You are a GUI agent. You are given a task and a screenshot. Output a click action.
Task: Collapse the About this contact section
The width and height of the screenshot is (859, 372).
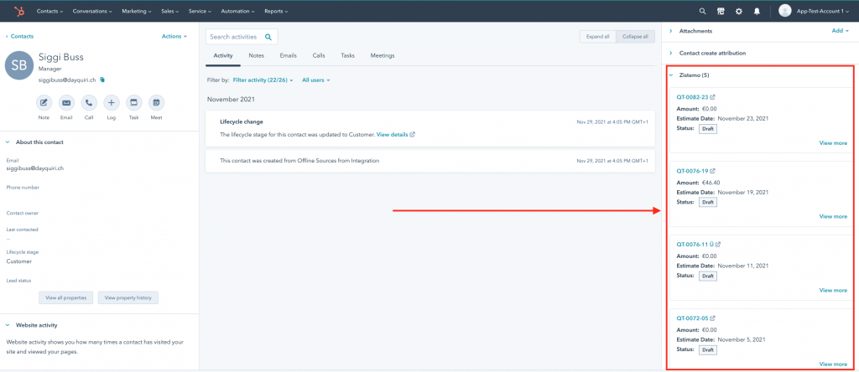[8, 142]
